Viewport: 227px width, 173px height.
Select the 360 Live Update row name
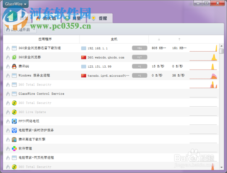(32, 112)
